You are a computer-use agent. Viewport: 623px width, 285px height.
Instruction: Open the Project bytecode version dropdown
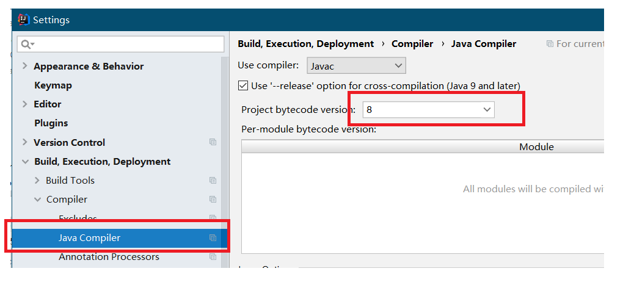coord(428,110)
